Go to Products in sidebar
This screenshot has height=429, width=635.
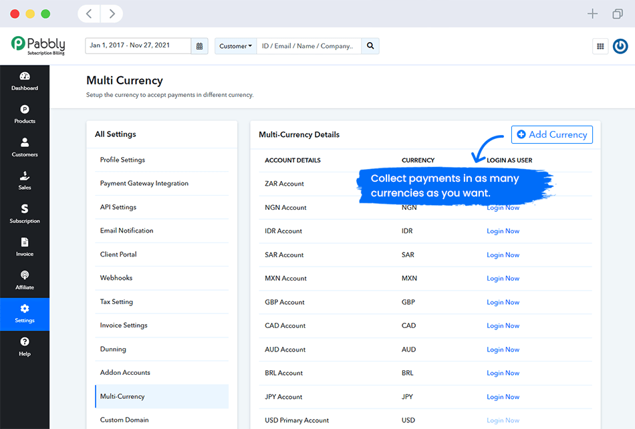click(25, 114)
